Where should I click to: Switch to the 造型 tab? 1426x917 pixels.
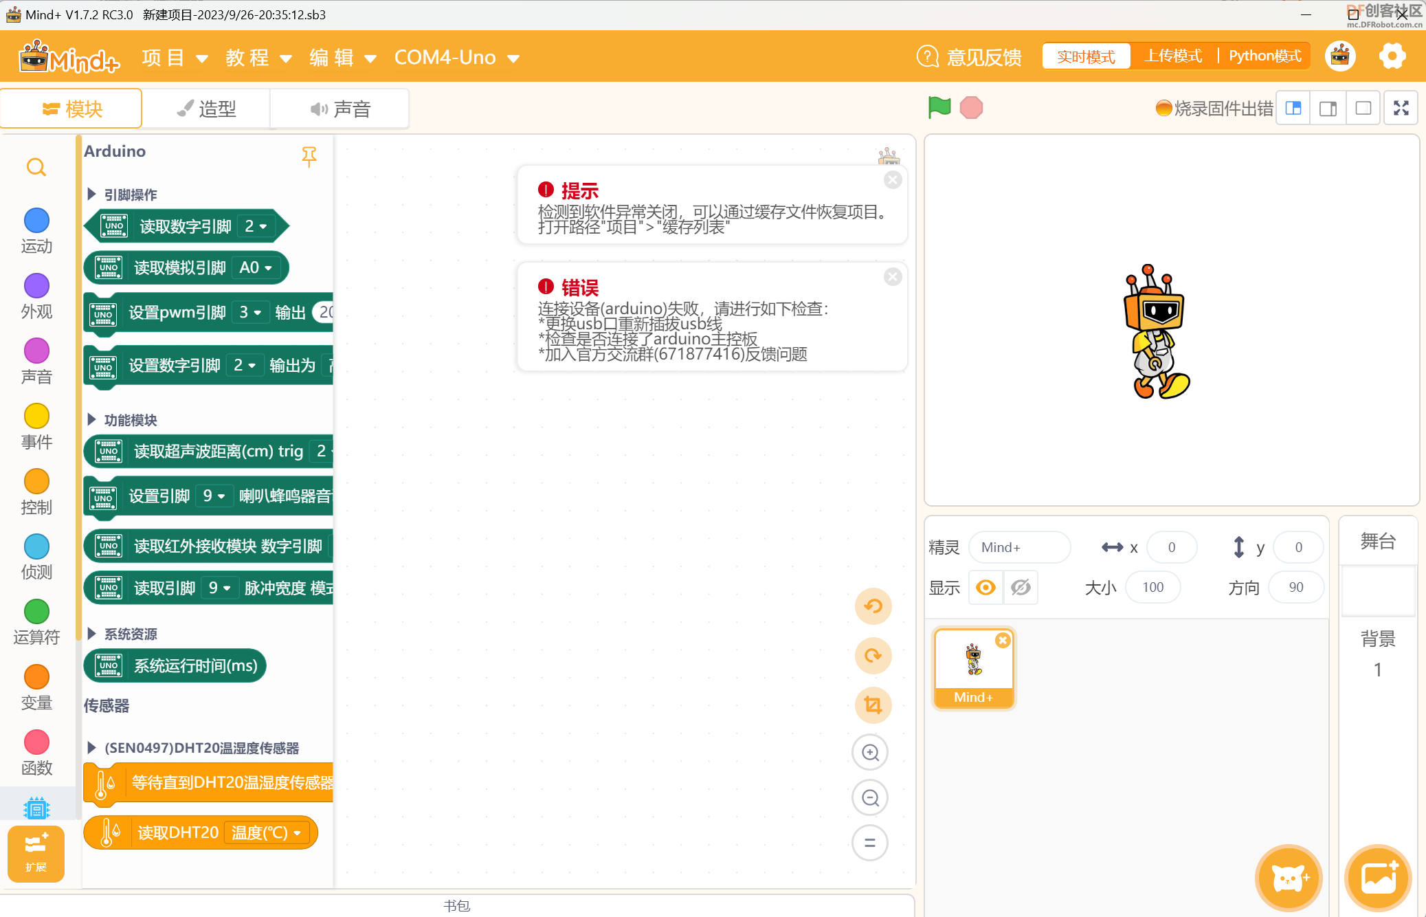(206, 108)
